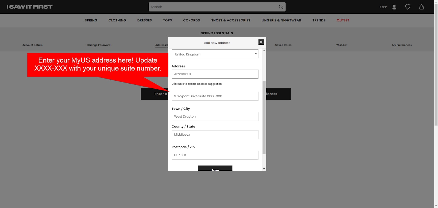Click the page scrollbar down arrow
The width and height of the screenshot is (438, 208).
coord(436,206)
